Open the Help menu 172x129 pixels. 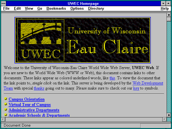(165, 8)
